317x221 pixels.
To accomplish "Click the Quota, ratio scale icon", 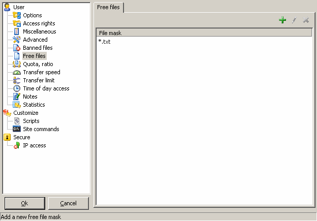I will click(17, 64).
